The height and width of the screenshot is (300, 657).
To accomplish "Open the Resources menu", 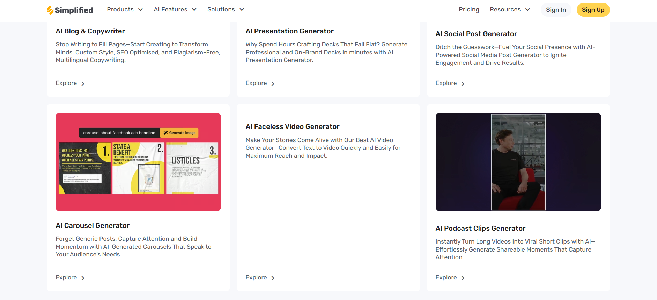I will click(505, 10).
